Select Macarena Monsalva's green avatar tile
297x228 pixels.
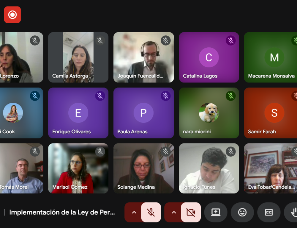(271, 57)
